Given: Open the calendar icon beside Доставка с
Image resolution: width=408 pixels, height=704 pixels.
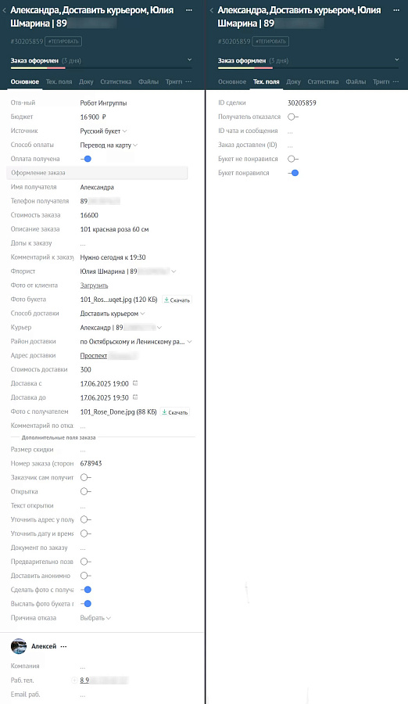Looking at the screenshot, I should 135,383.
